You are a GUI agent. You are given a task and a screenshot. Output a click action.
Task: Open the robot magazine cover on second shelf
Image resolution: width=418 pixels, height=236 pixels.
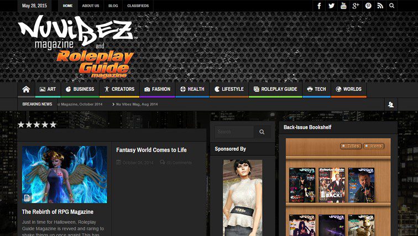361,225
